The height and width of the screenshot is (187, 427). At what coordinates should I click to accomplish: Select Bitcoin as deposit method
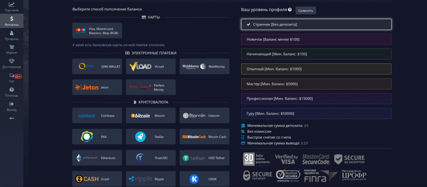(x=151, y=116)
